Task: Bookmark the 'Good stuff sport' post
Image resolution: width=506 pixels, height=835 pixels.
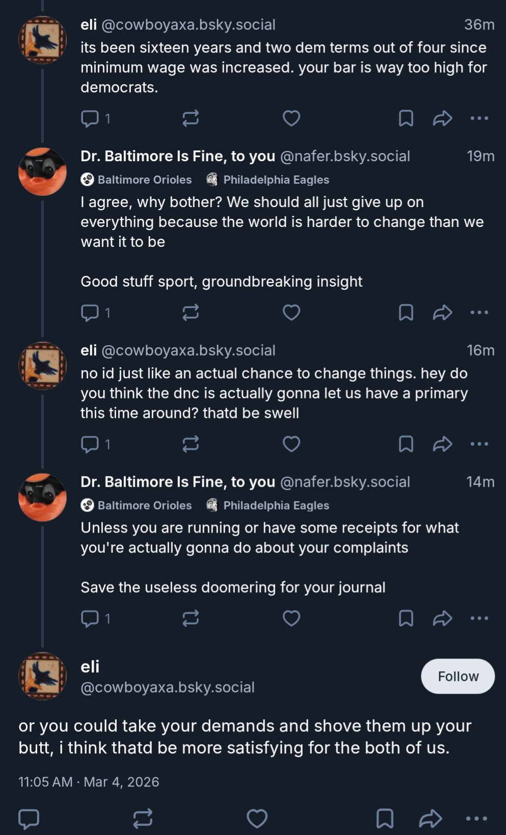Action: 406,312
